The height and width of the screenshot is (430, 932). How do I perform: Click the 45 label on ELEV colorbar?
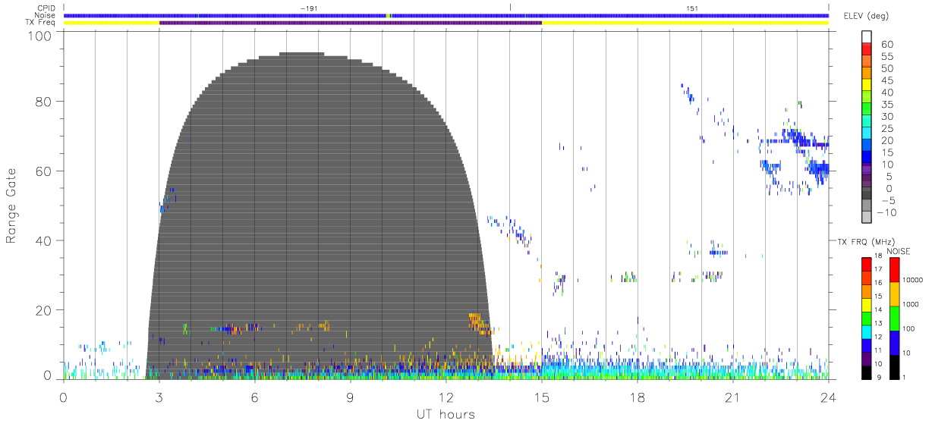point(888,80)
